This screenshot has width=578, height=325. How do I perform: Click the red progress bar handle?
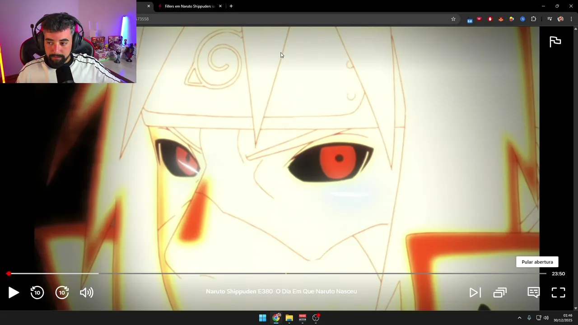pos(9,274)
